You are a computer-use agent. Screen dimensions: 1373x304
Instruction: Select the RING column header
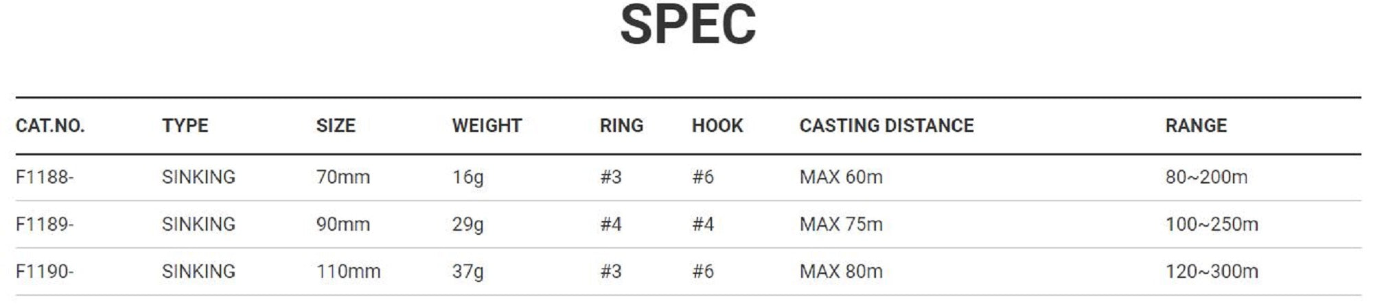point(621,126)
